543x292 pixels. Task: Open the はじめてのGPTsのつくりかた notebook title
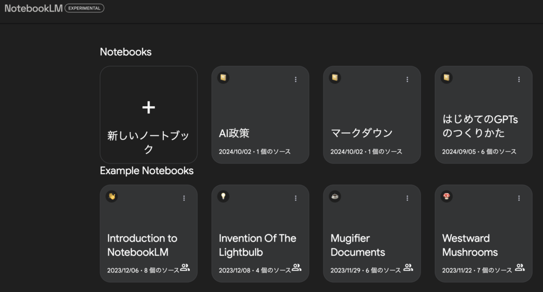[480, 126]
